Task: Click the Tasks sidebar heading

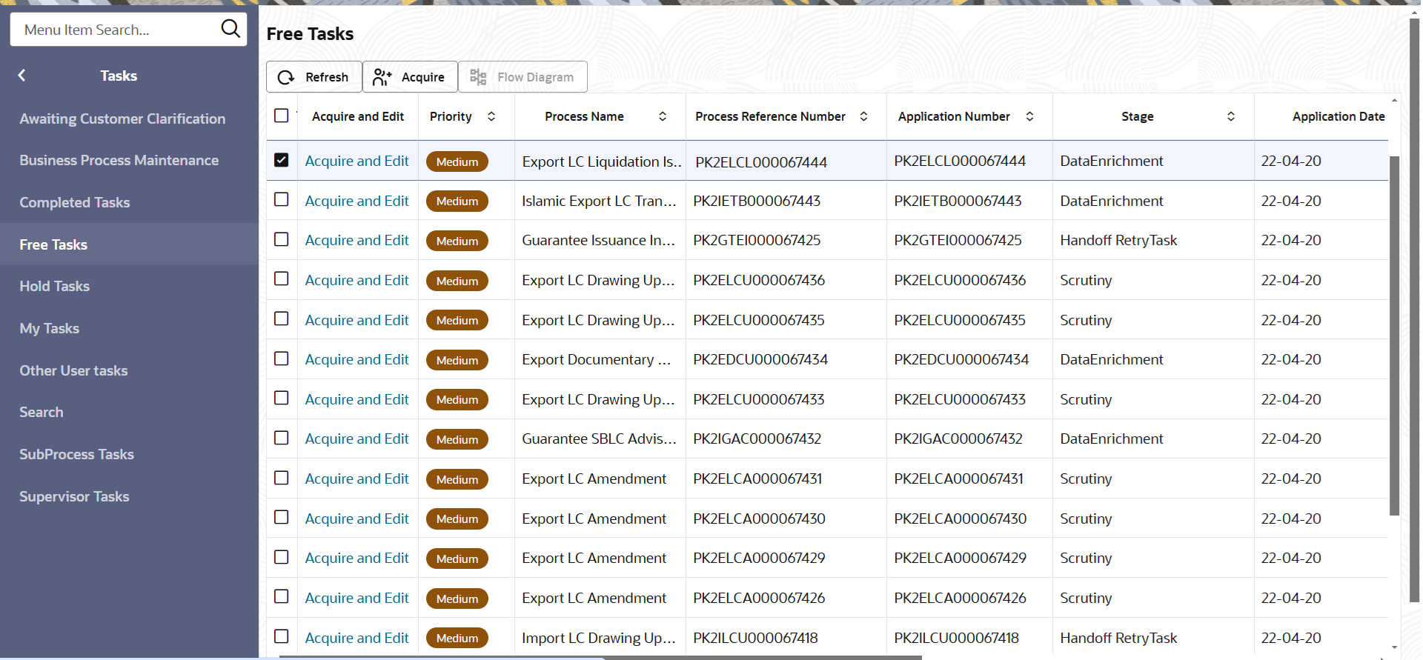Action: point(119,76)
